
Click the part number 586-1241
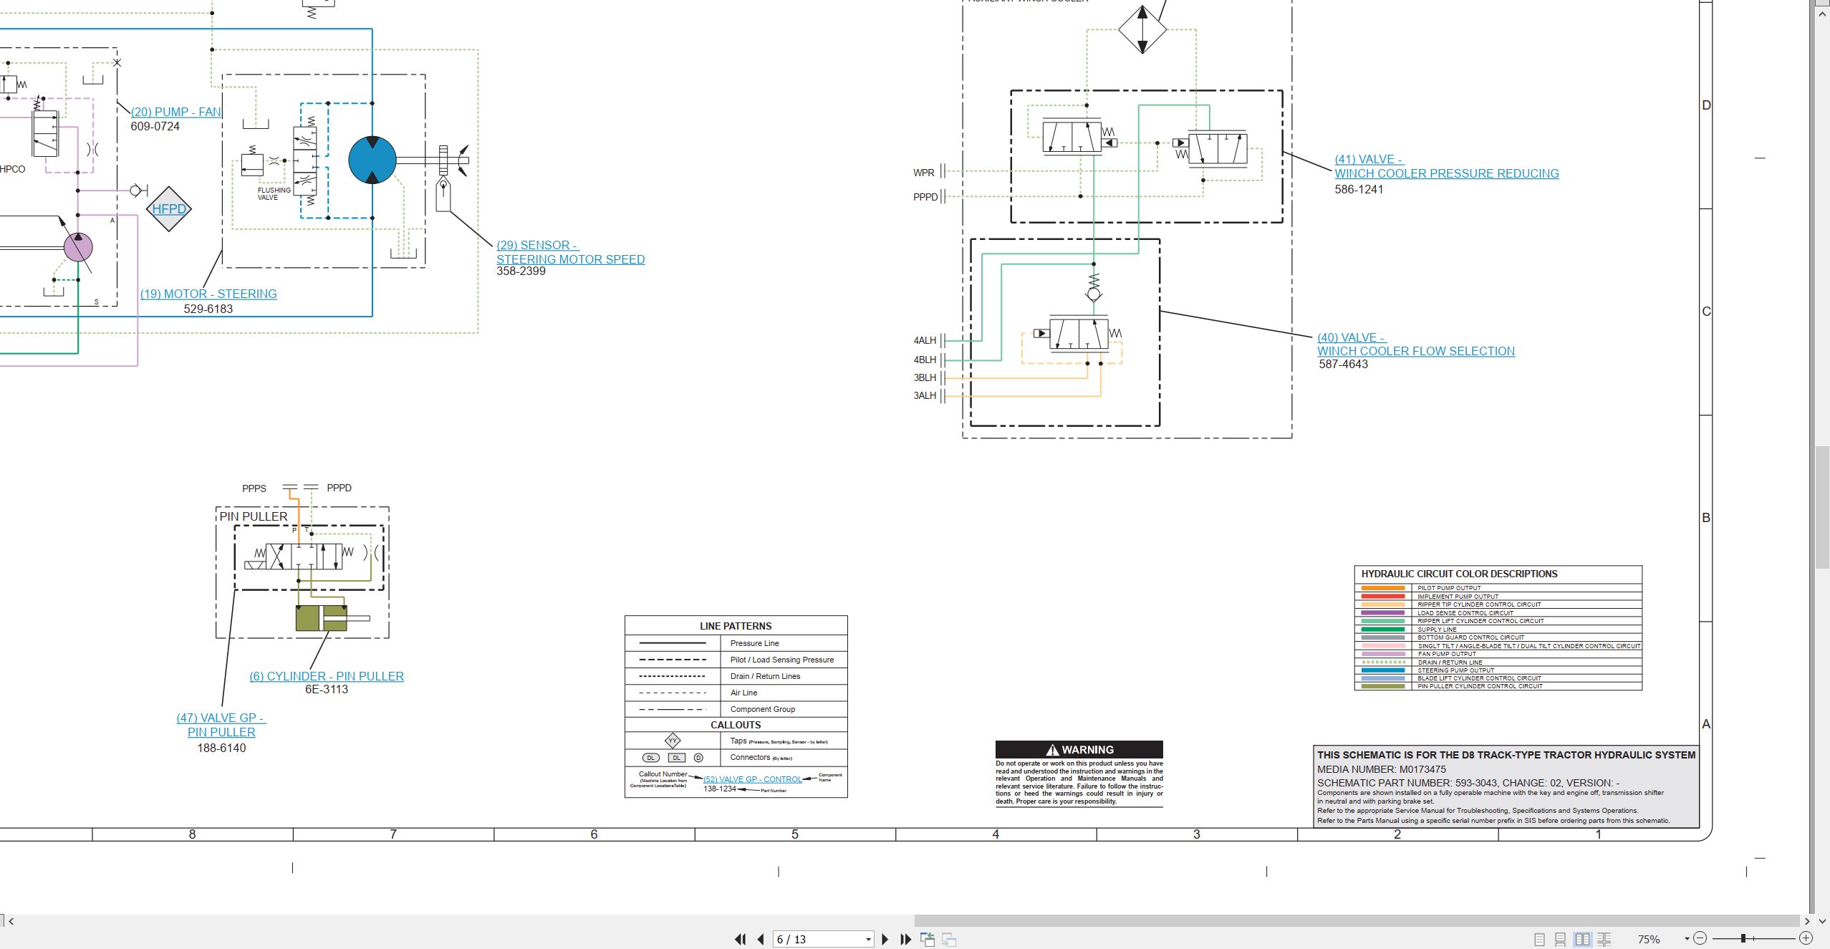(x=1359, y=190)
